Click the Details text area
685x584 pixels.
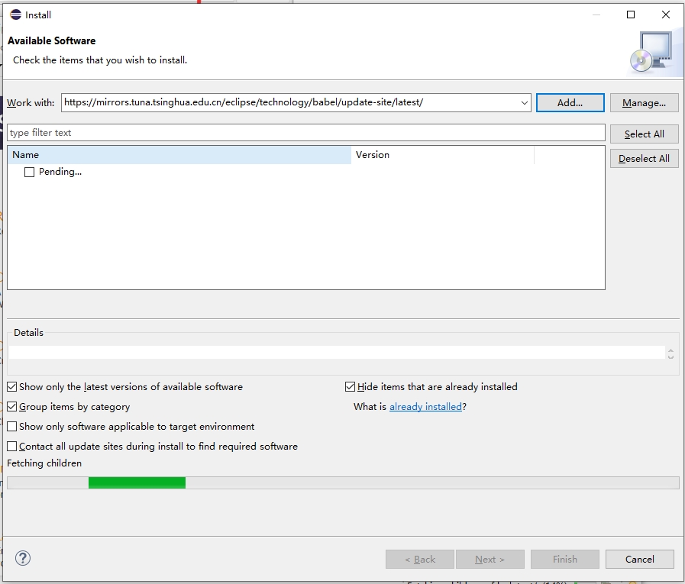336,353
